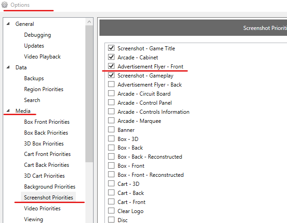Select Background Priorities item
The image size is (287, 223).
[x=50, y=187]
